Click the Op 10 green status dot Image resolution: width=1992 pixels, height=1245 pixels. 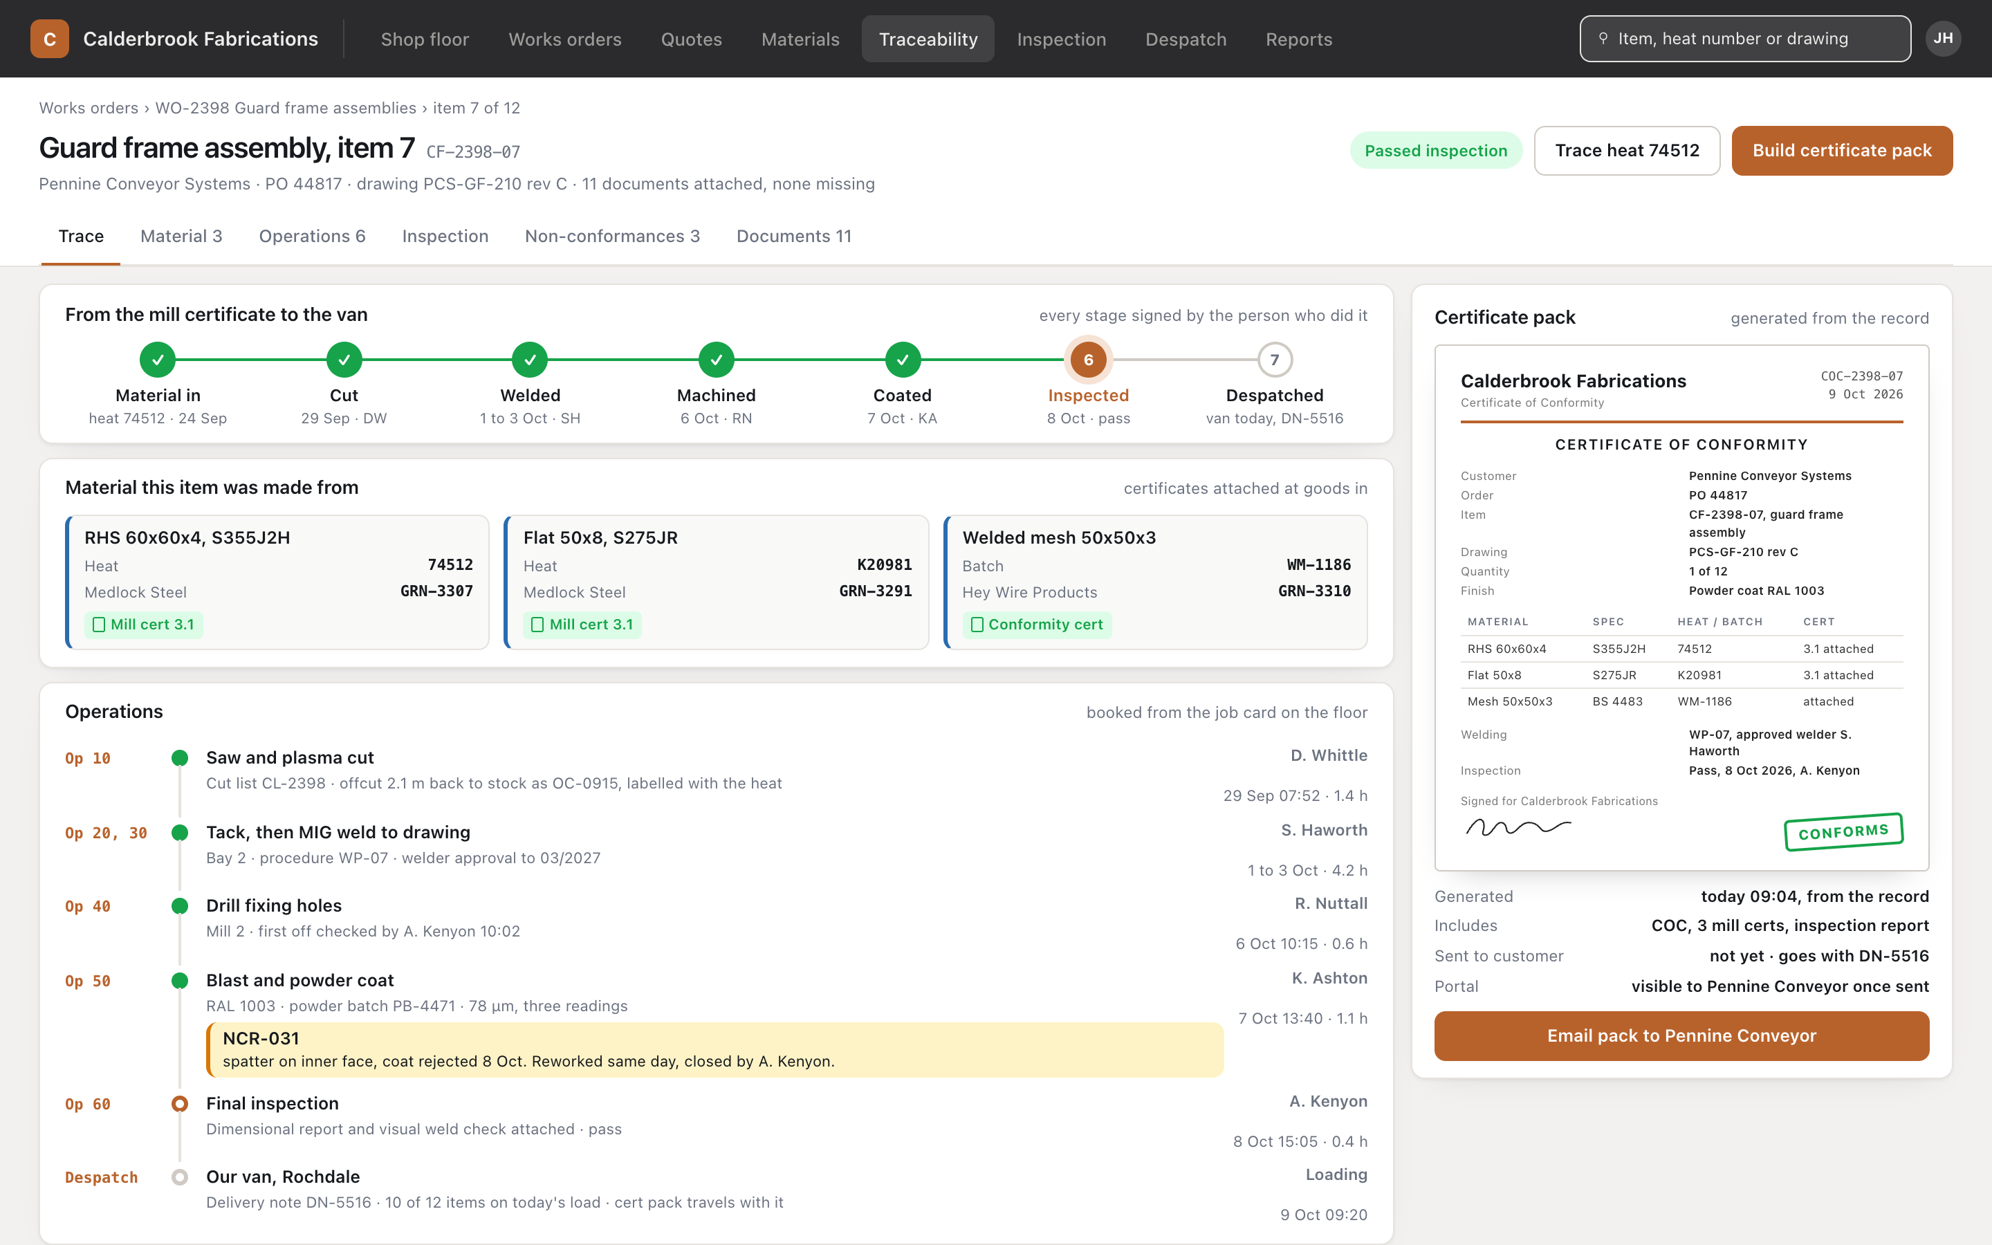pos(179,758)
